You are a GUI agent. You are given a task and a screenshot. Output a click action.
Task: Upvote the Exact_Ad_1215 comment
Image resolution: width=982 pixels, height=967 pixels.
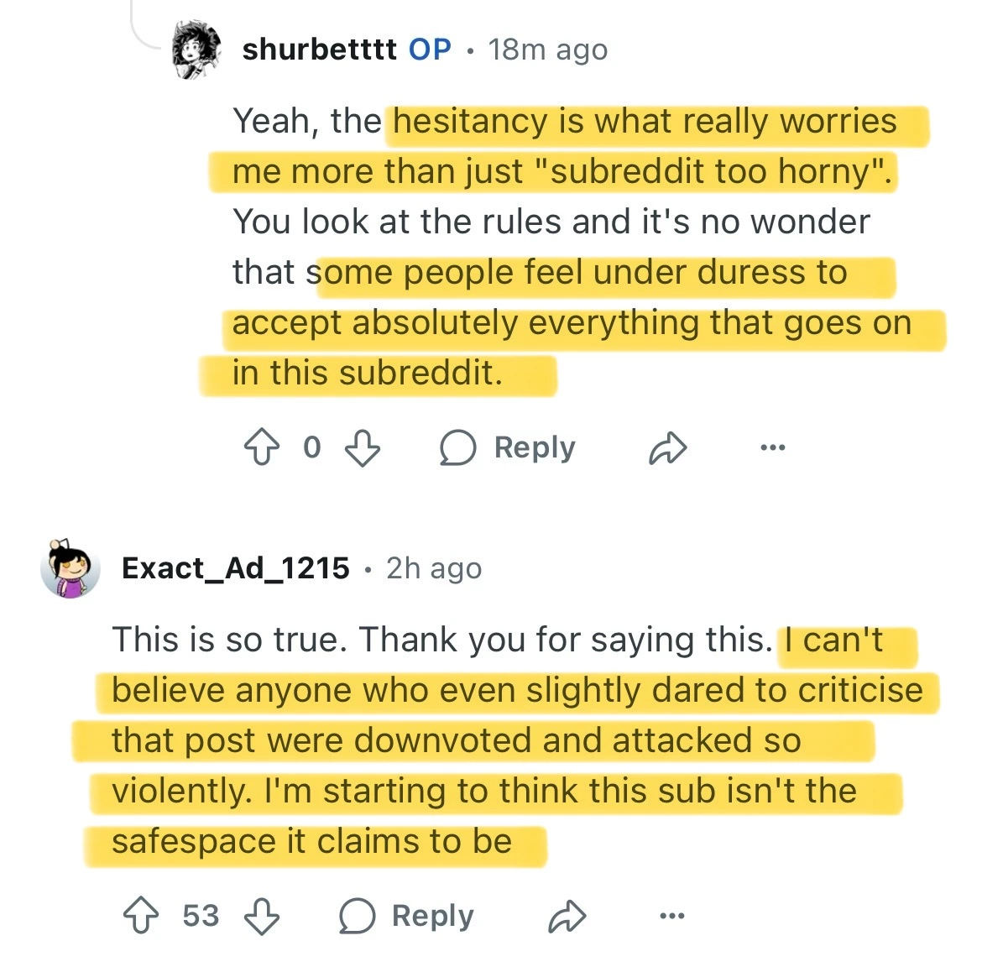point(141,915)
